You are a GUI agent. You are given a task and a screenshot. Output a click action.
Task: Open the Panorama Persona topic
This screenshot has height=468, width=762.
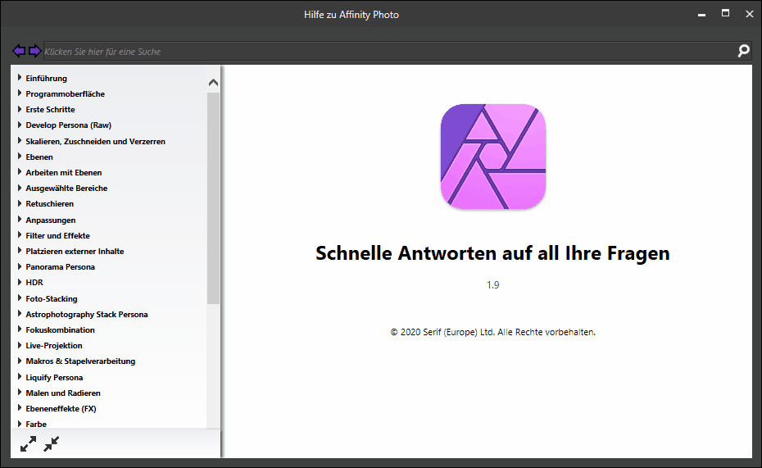pos(61,267)
